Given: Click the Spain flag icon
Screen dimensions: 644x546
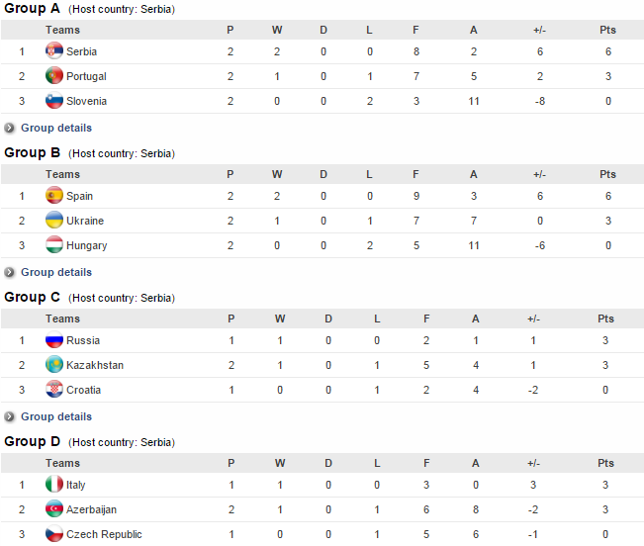Looking at the screenshot, I should pyautogui.click(x=54, y=196).
